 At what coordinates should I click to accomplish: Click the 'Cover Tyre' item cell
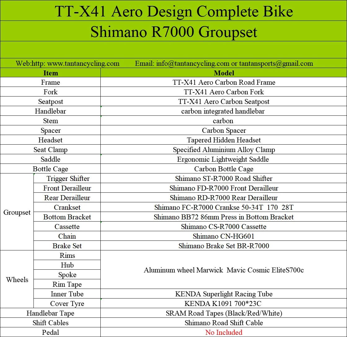point(67,303)
